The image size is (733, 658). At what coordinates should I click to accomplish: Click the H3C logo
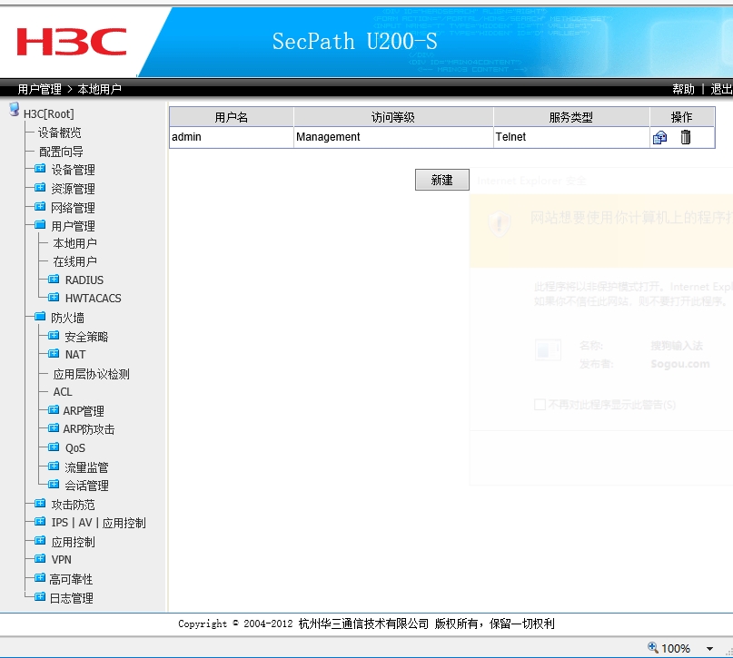click(72, 42)
